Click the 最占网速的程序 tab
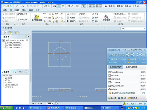The width and height of the screenshot is (147, 110). (116, 67)
